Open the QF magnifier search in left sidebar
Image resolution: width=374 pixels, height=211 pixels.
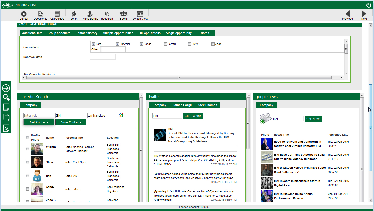[x=6, y=97]
